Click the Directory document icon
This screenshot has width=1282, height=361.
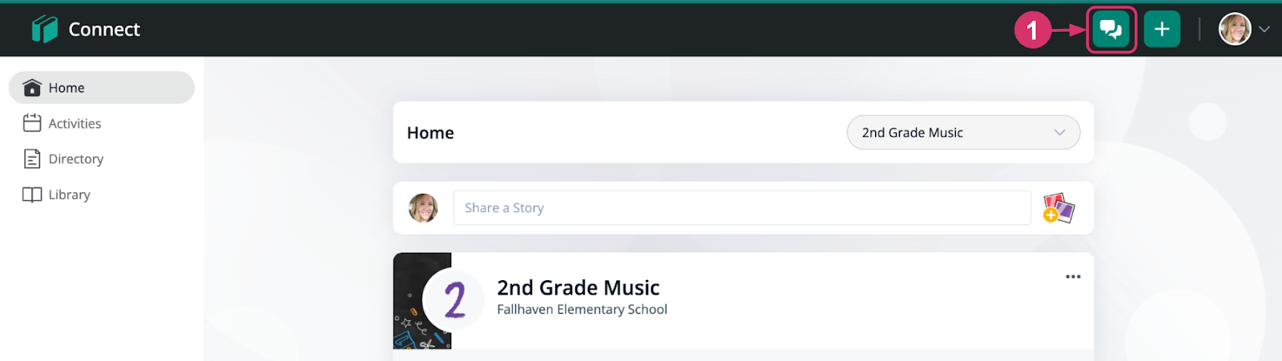tap(32, 158)
